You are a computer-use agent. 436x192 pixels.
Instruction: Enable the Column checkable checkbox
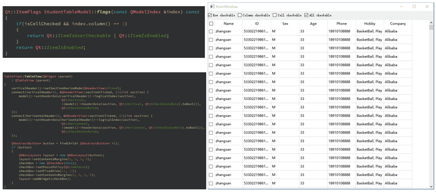[x=240, y=15]
